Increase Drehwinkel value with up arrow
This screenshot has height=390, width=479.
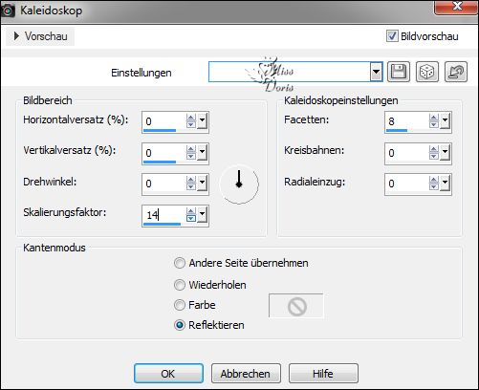(191, 180)
